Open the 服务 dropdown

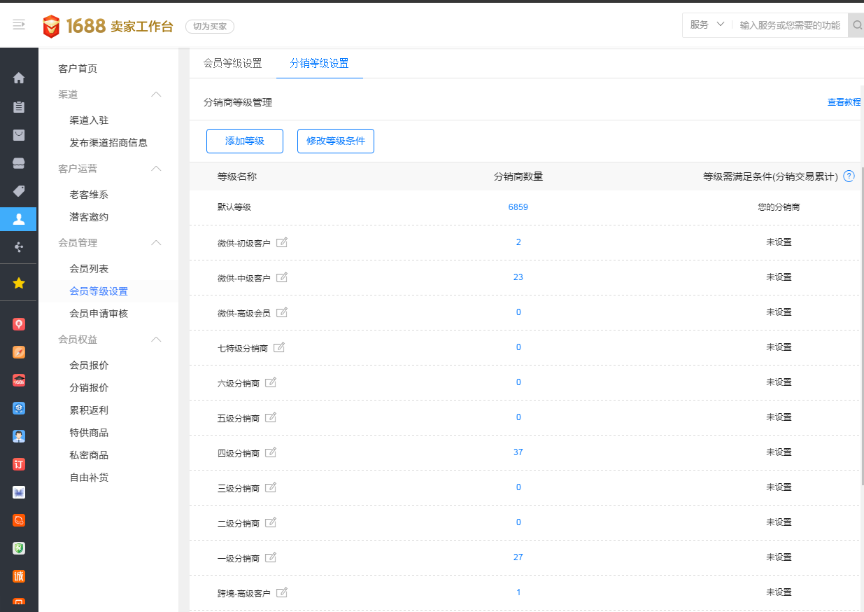click(707, 25)
